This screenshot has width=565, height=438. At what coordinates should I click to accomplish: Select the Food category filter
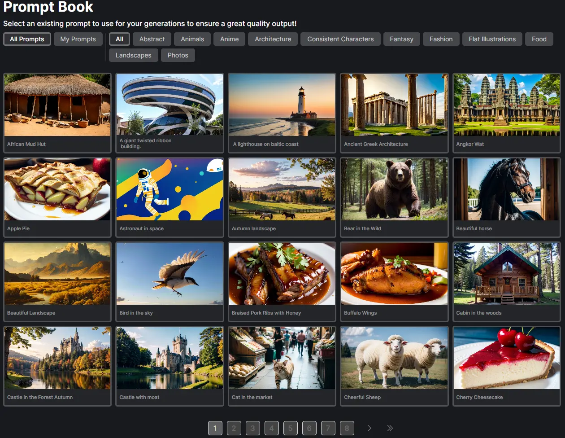pyautogui.click(x=539, y=39)
